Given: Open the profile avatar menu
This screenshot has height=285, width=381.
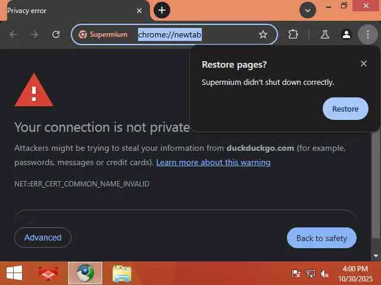Looking at the screenshot, I should point(346,34).
